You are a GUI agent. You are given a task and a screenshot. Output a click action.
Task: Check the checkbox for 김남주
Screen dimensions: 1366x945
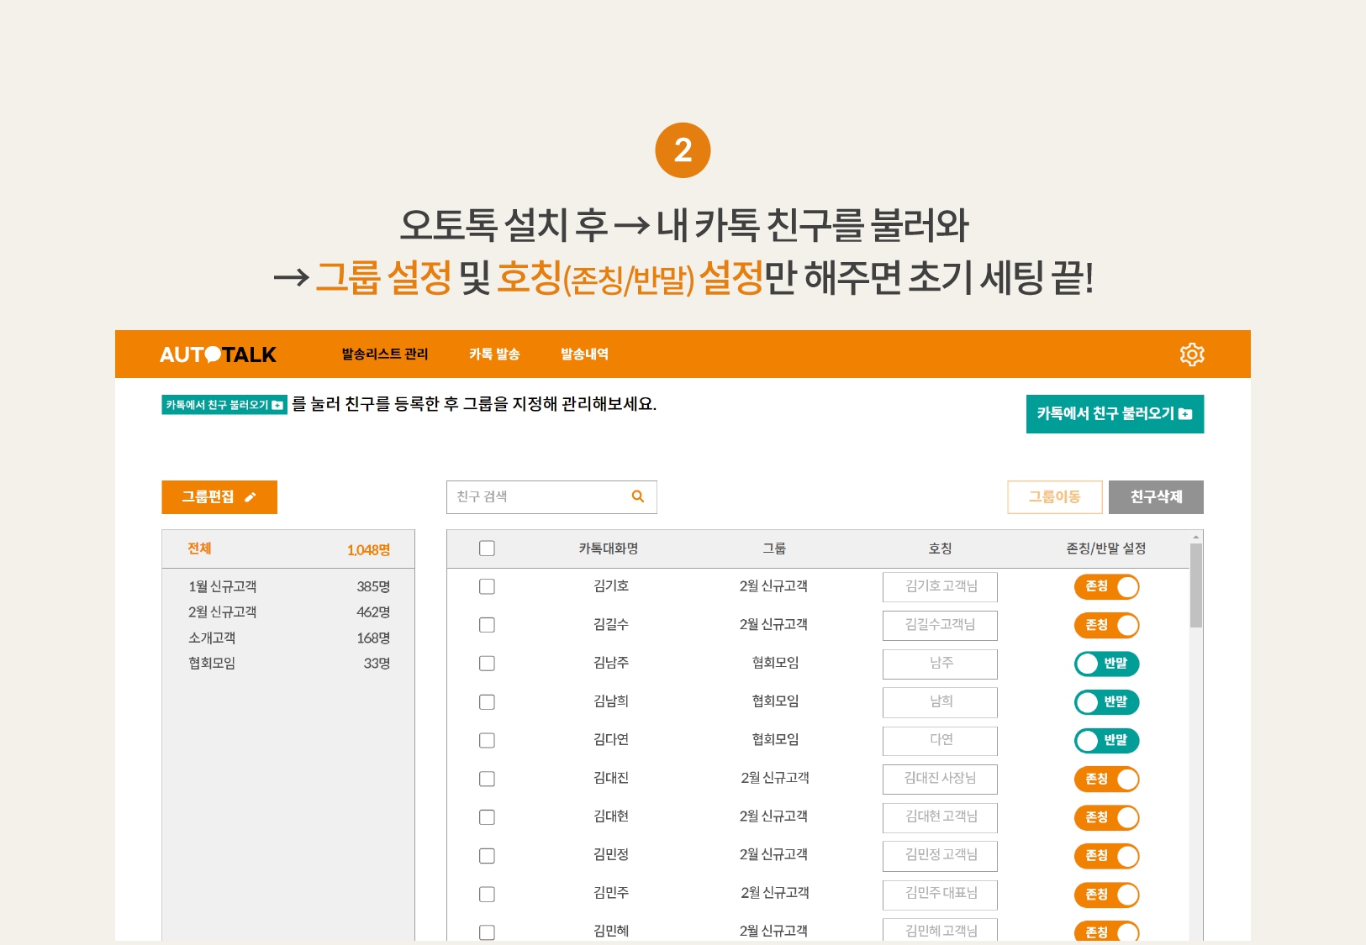point(487,664)
